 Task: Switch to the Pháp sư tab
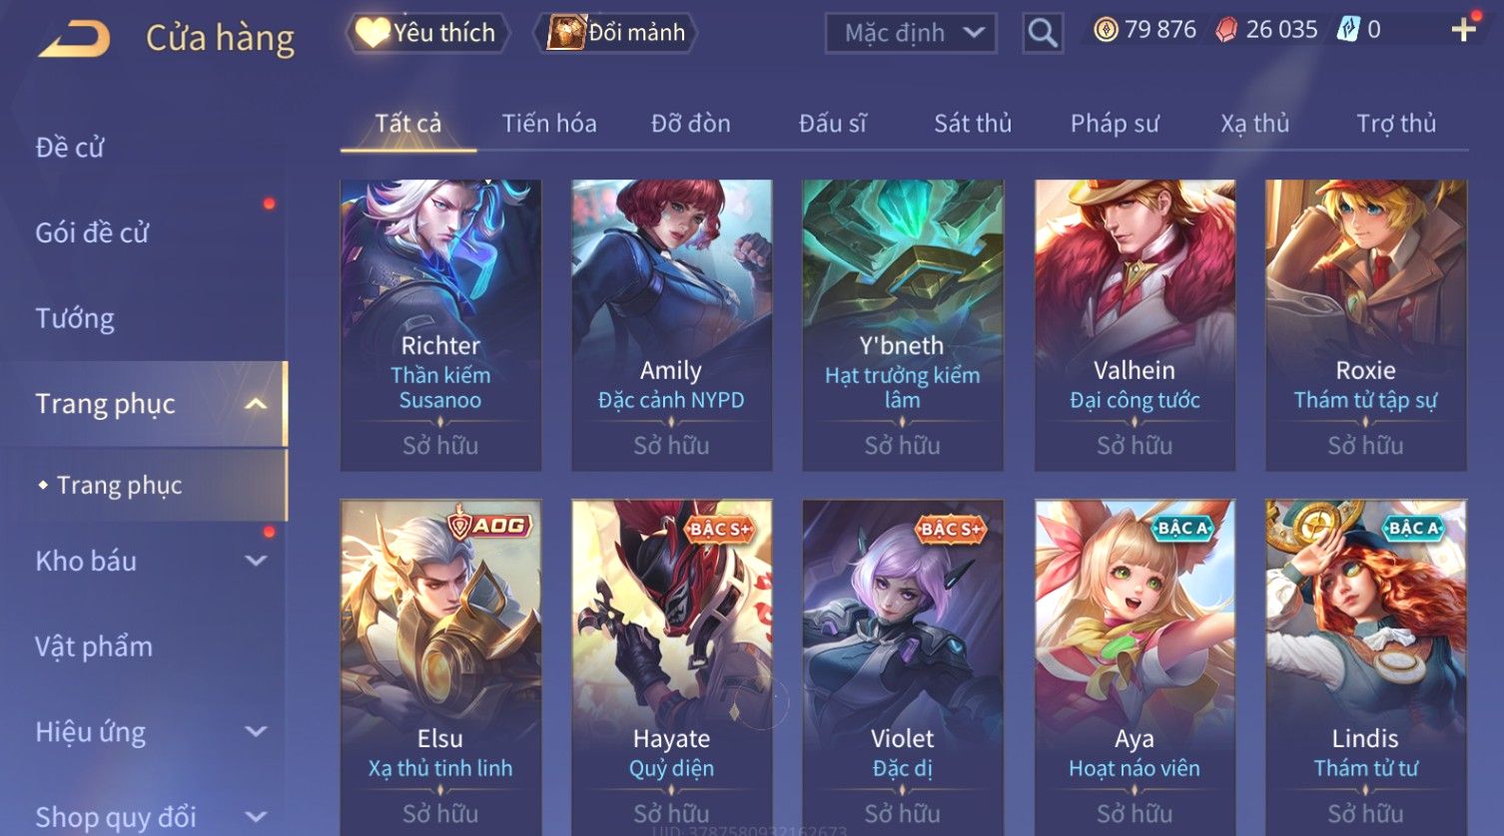coord(1115,124)
